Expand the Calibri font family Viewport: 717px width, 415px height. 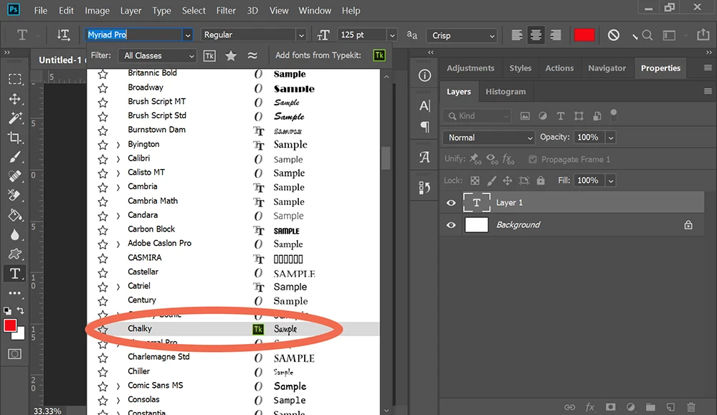(x=118, y=159)
